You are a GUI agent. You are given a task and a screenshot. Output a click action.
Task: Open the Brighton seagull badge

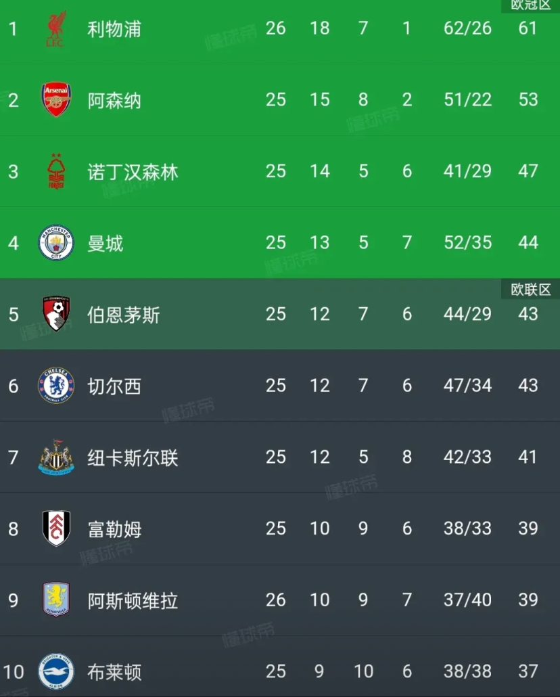point(56,671)
